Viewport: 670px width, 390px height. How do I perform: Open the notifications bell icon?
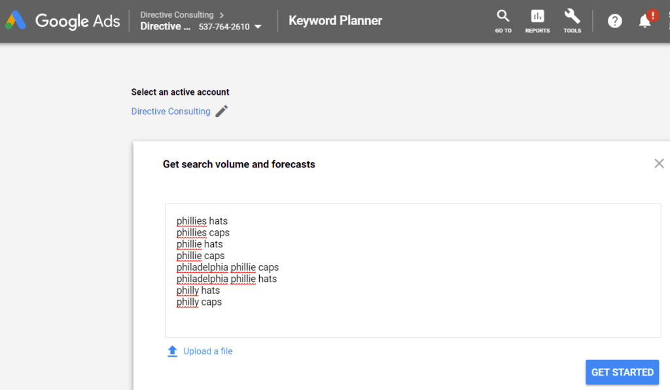644,21
